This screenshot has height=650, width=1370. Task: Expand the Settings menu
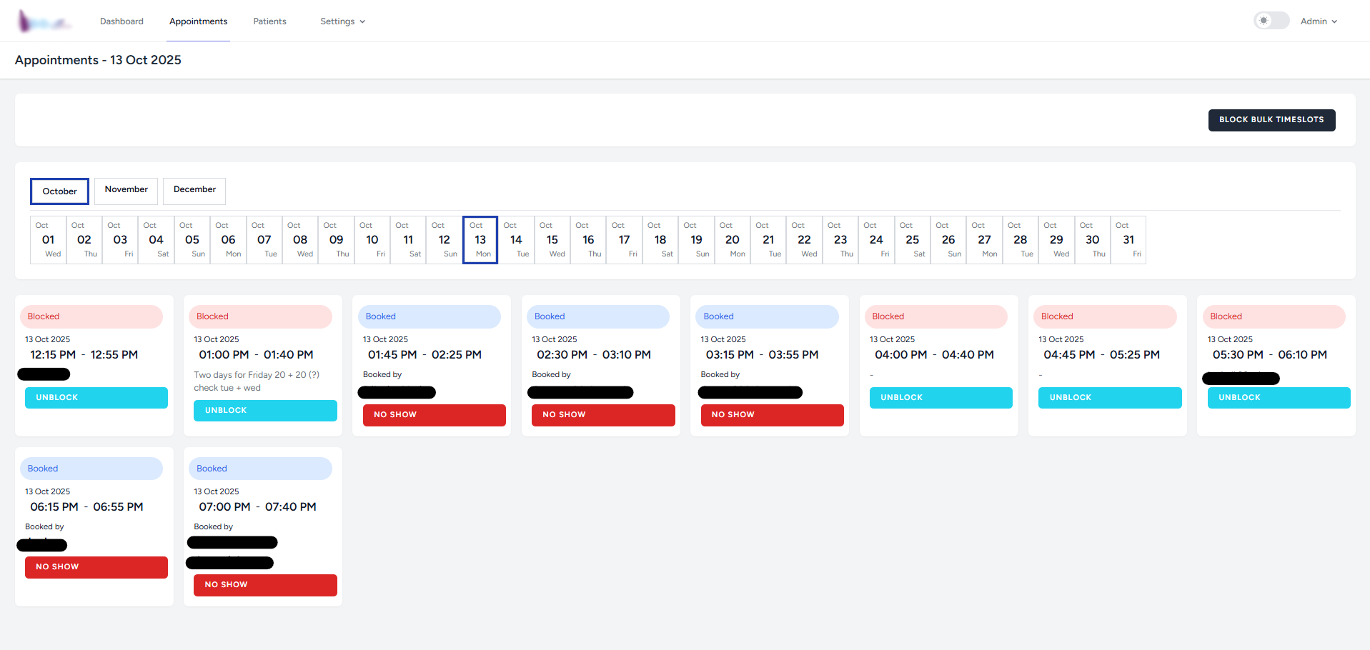[343, 21]
